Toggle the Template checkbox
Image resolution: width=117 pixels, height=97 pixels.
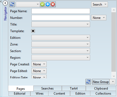[33, 31]
